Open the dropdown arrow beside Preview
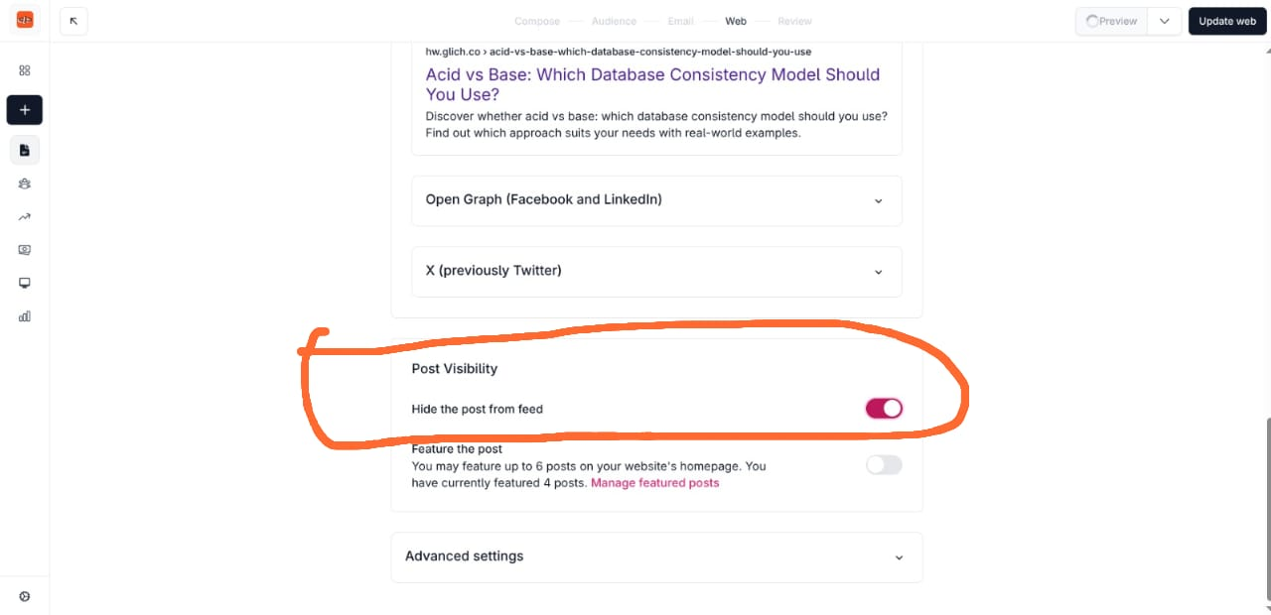Image resolution: width=1271 pixels, height=615 pixels. 1165,21
